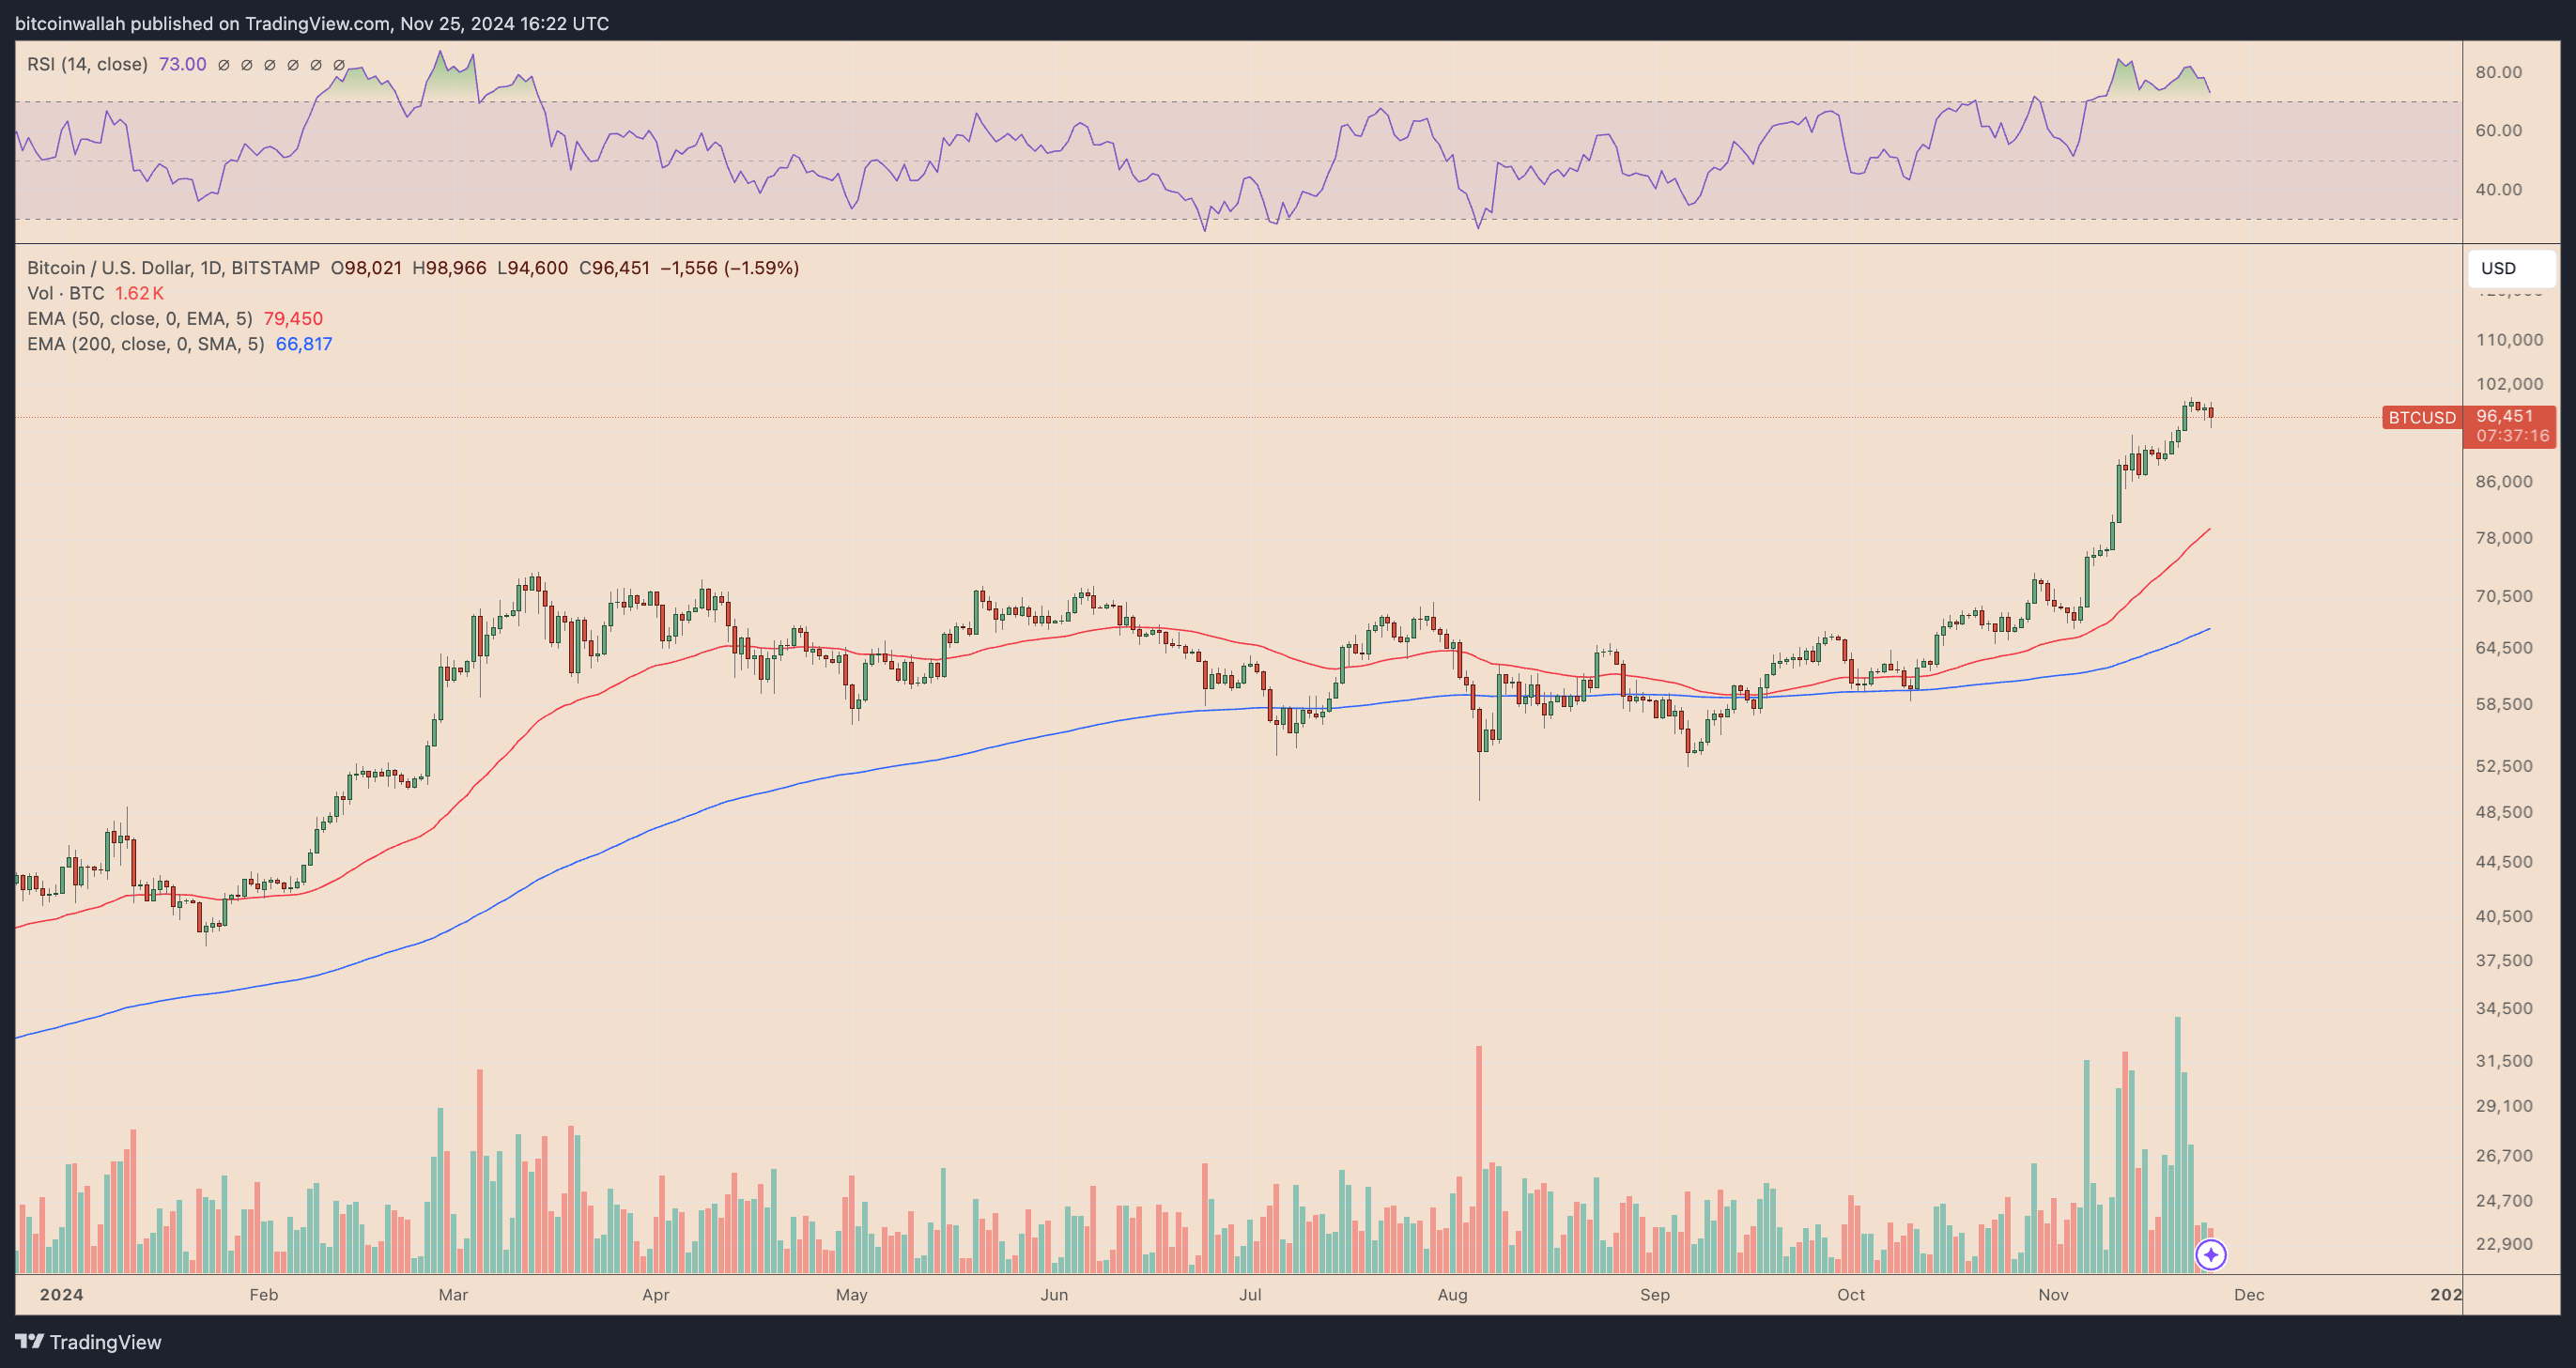Image resolution: width=2576 pixels, height=1368 pixels.
Task: Click the EMA 200 value 66,817
Action: 304,344
